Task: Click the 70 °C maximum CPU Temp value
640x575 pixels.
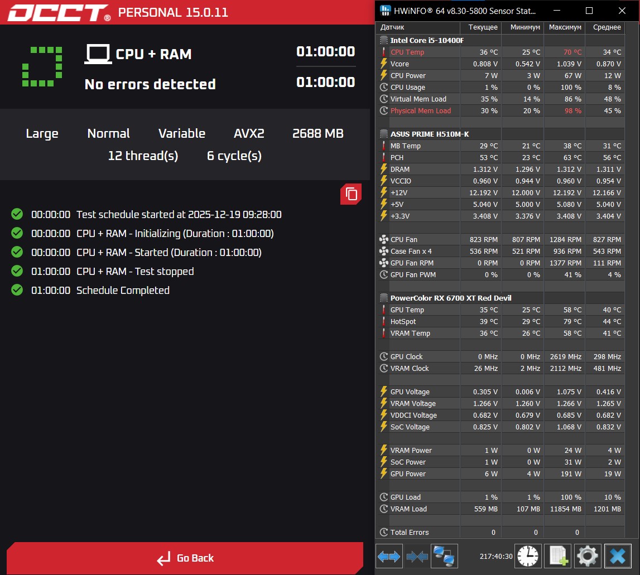Action: coord(572,52)
